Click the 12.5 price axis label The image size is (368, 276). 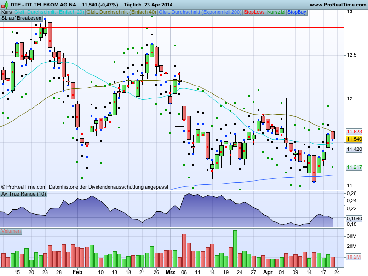[351, 55]
